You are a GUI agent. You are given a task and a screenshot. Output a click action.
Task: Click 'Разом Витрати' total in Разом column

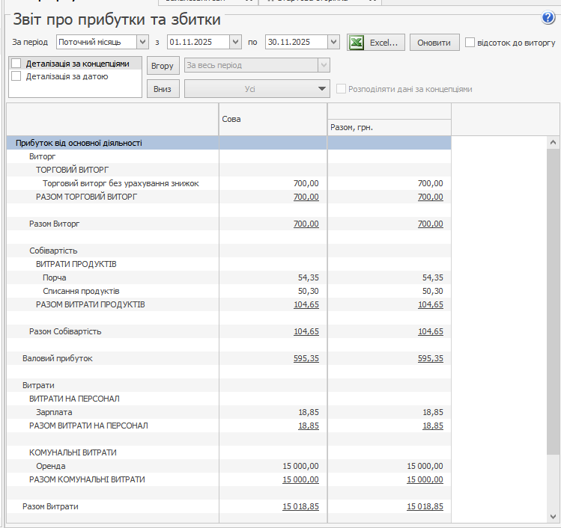point(425,506)
